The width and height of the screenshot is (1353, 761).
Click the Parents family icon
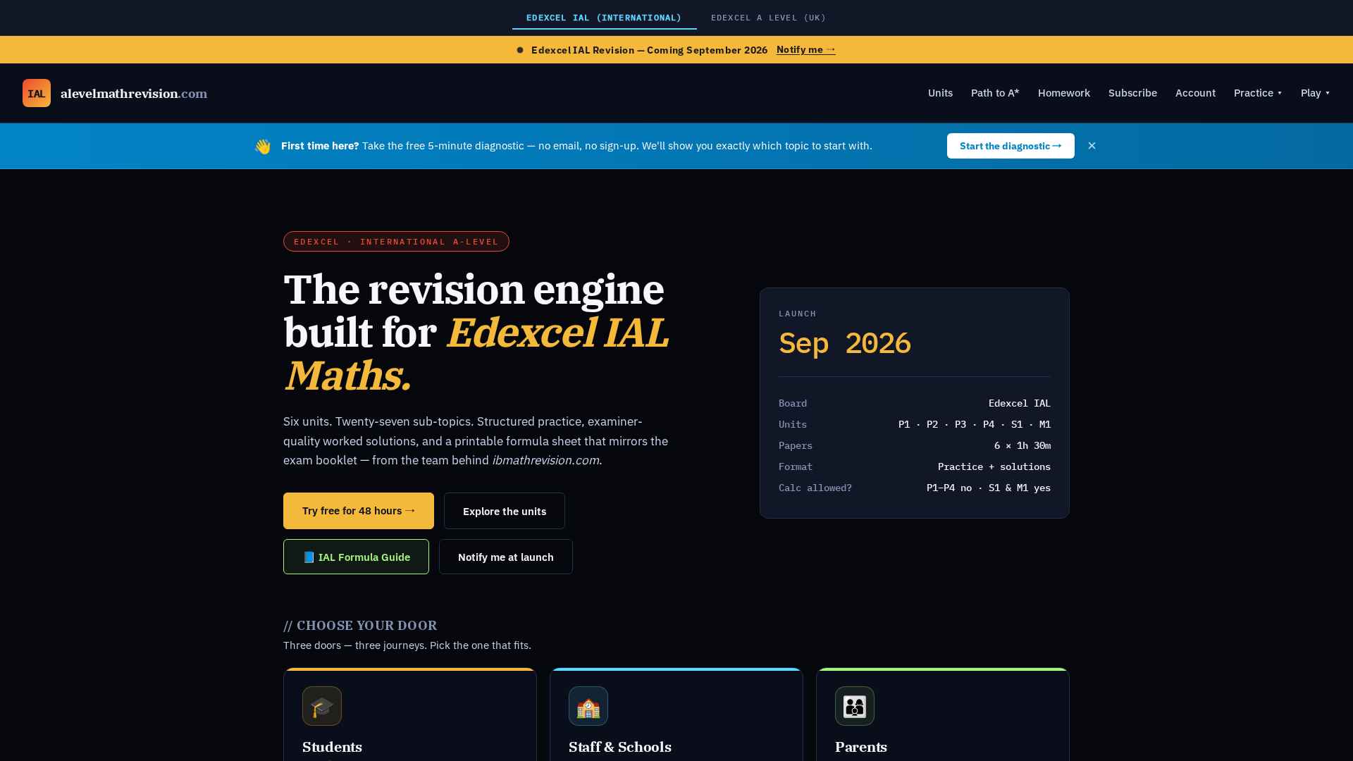click(855, 706)
